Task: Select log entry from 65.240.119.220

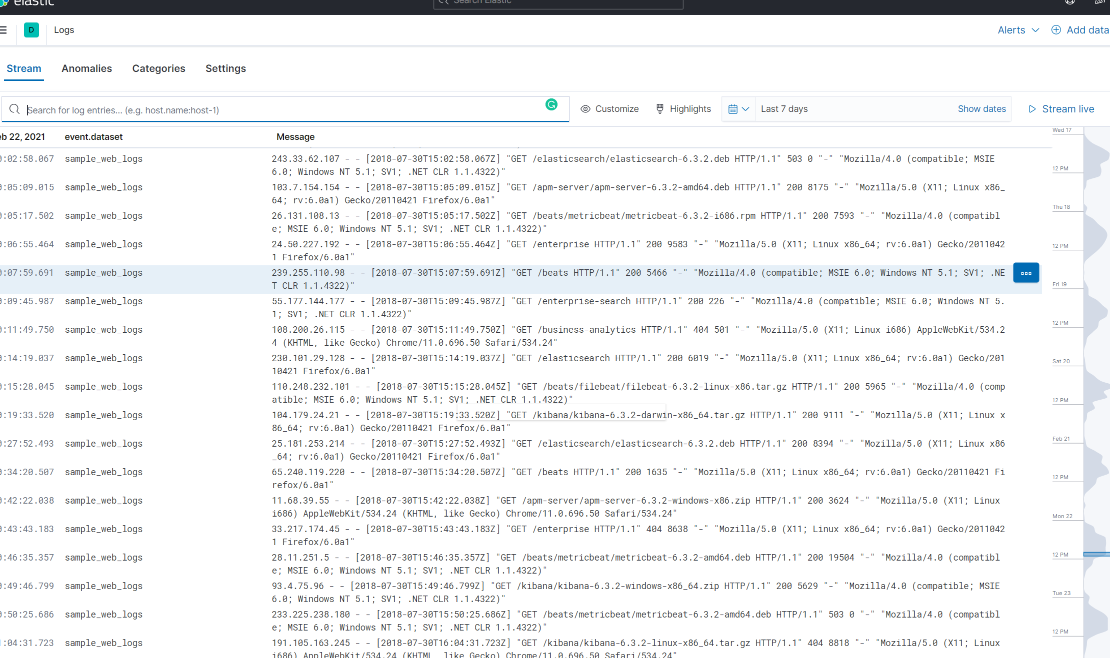Action: [521, 479]
